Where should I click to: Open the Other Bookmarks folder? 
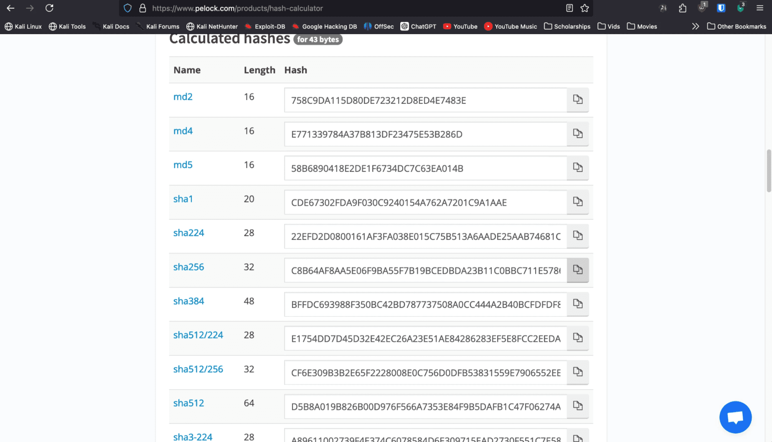coord(736,26)
